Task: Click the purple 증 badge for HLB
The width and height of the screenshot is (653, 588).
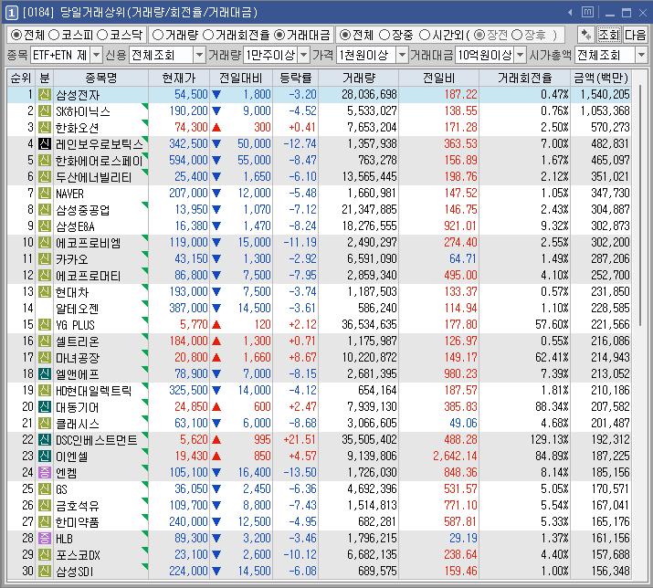Action: [x=45, y=538]
